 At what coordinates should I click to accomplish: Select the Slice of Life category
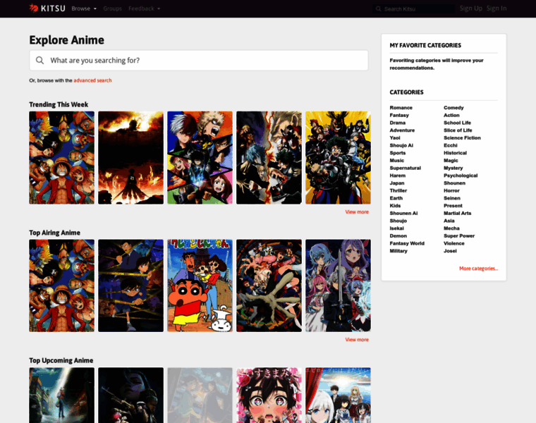point(458,130)
